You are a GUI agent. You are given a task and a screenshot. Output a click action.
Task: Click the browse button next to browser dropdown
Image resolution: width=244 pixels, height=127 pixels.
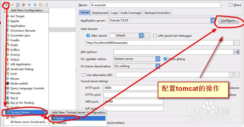tap(147, 36)
